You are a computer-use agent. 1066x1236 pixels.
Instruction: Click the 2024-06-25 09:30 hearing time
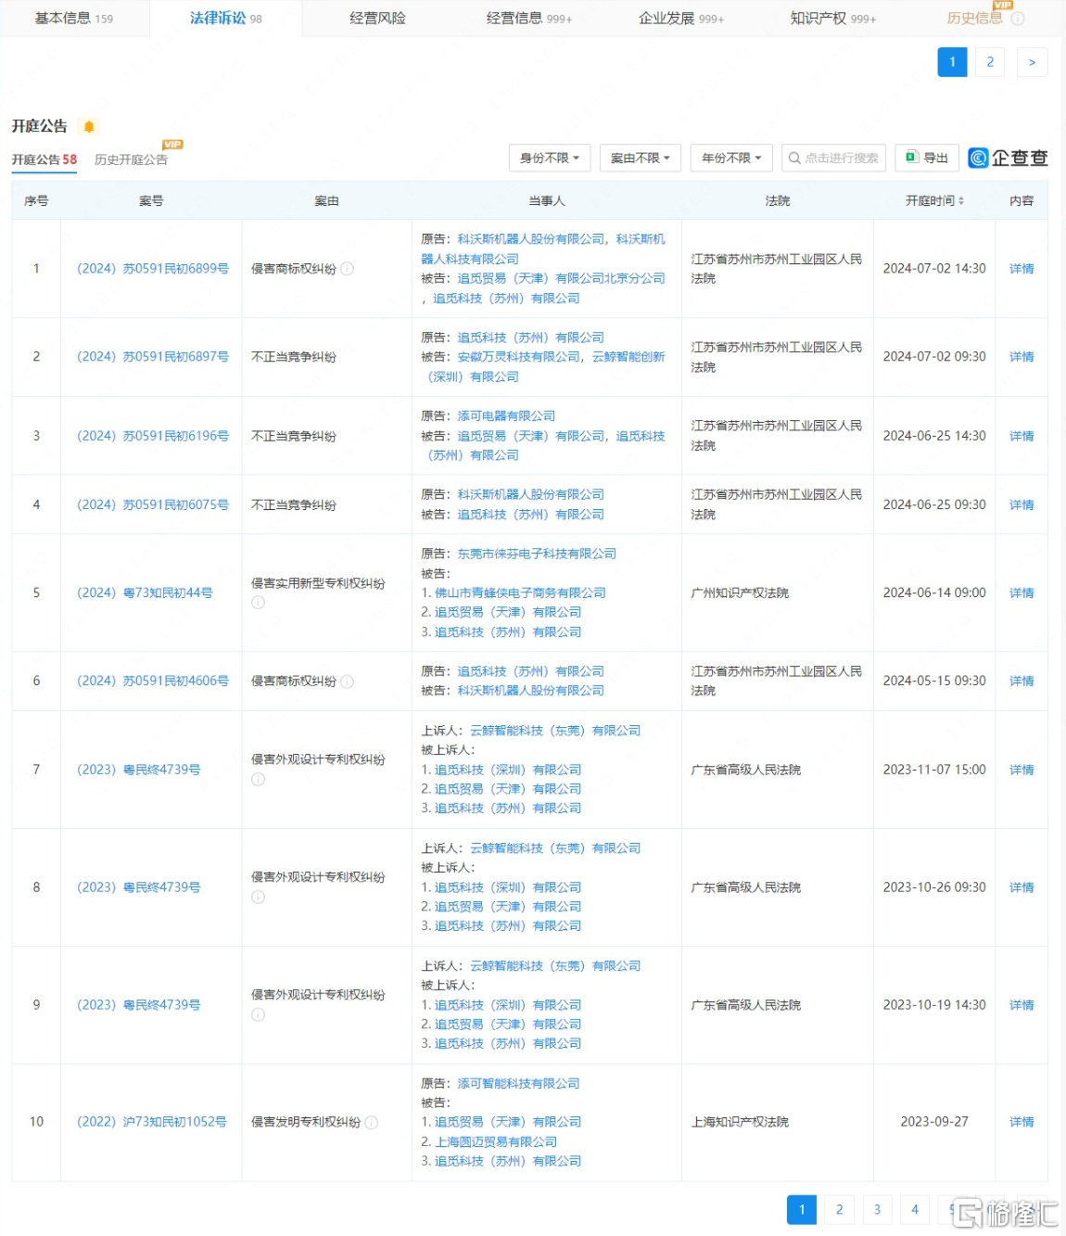tap(934, 505)
